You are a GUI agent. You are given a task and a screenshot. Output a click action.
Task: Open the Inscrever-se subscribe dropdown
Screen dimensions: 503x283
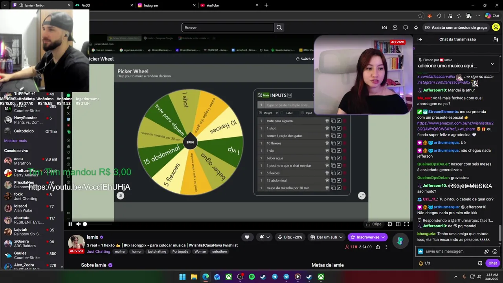[x=367, y=237]
